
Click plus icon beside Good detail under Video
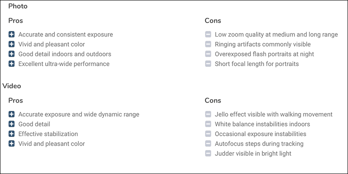tap(12, 124)
